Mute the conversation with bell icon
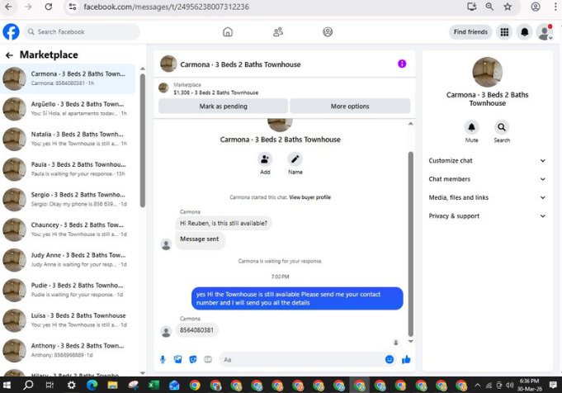Viewport: 562px width, 393px height. coord(471,127)
